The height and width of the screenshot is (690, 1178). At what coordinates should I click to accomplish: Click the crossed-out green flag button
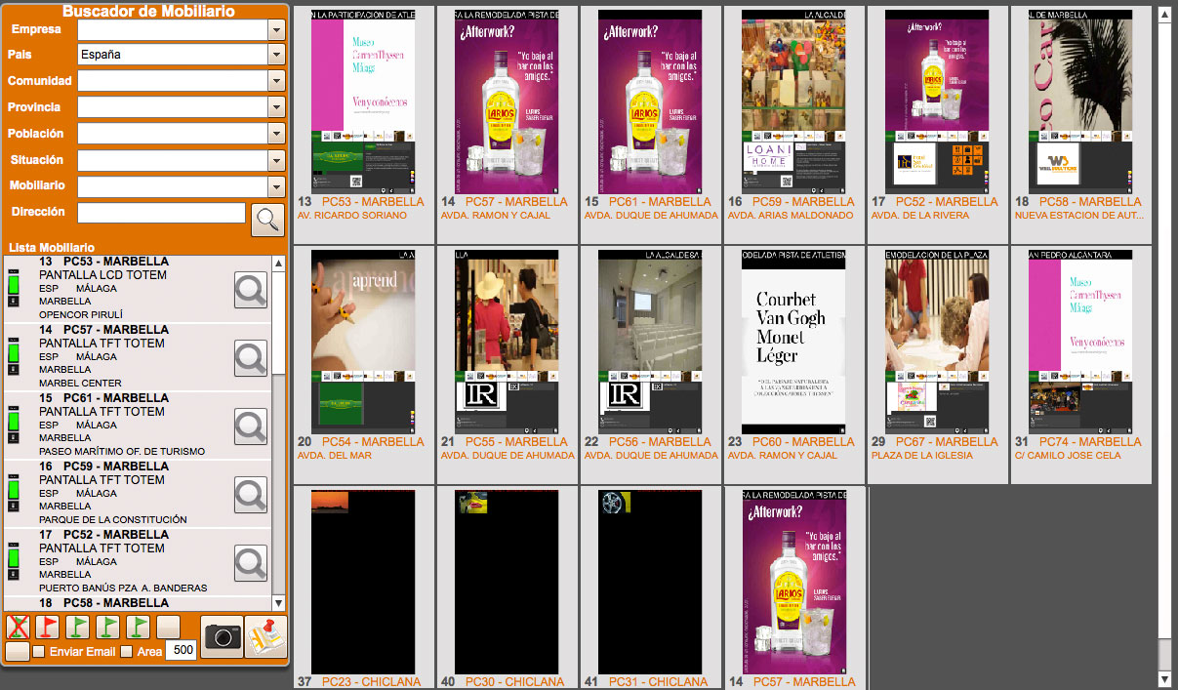tap(18, 627)
